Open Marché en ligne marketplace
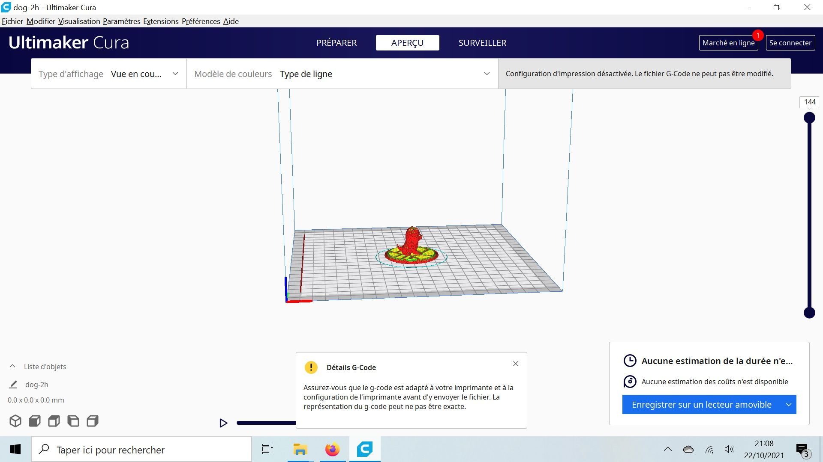This screenshot has height=462, width=823. click(728, 43)
